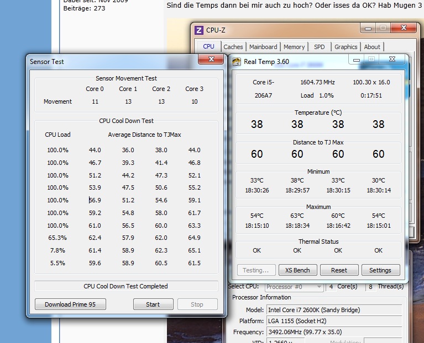The image size is (424, 343).
Task: Click the Thread(s) count field showing 8
Action: click(370, 287)
